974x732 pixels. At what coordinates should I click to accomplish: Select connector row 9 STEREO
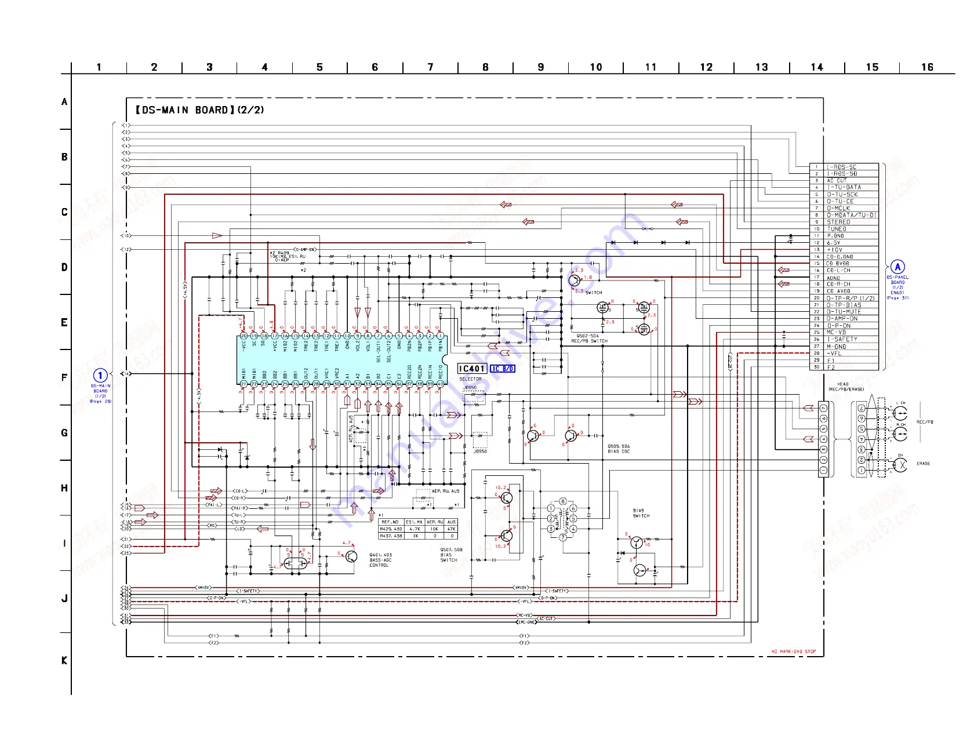(844, 222)
